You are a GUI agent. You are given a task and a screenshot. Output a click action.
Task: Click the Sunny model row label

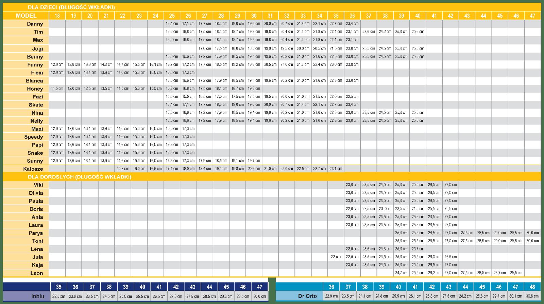35,161
